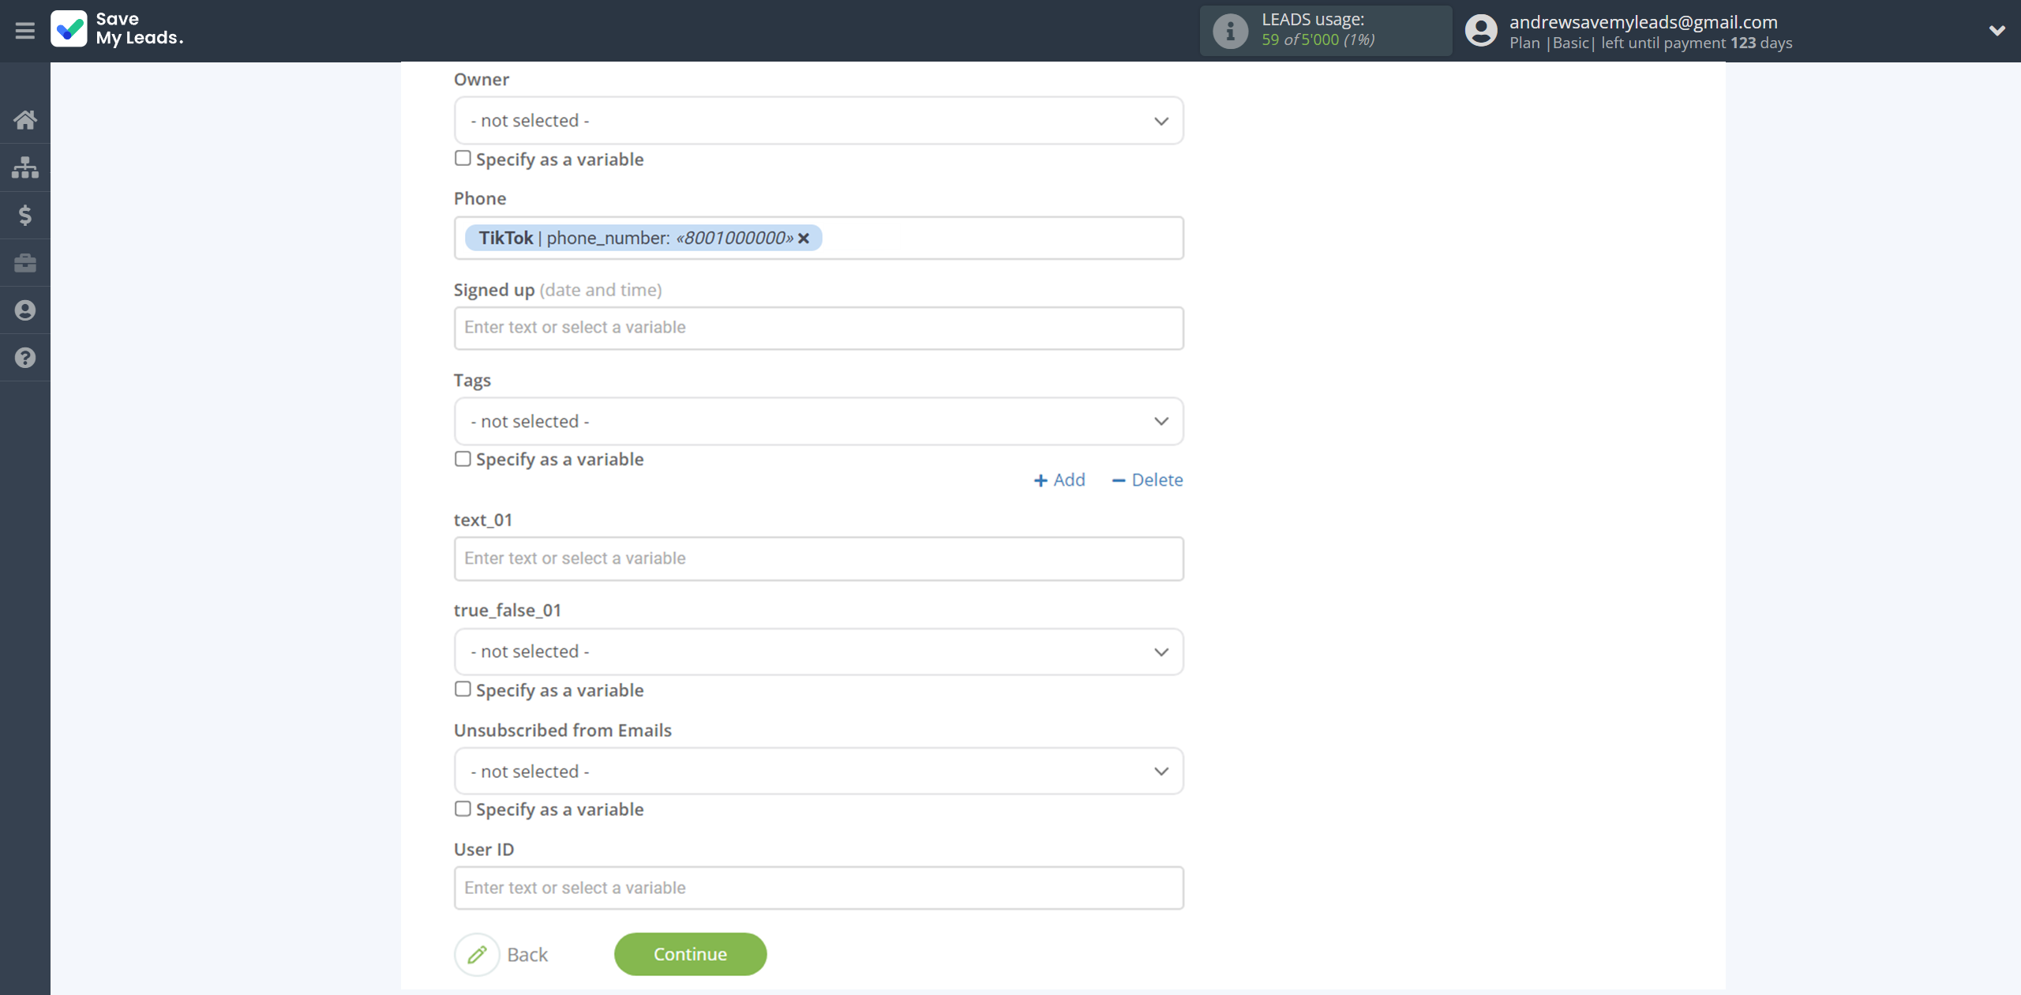The width and height of the screenshot is (2021, 995).
Task: Click the Add tag link
Action: 1059,480
